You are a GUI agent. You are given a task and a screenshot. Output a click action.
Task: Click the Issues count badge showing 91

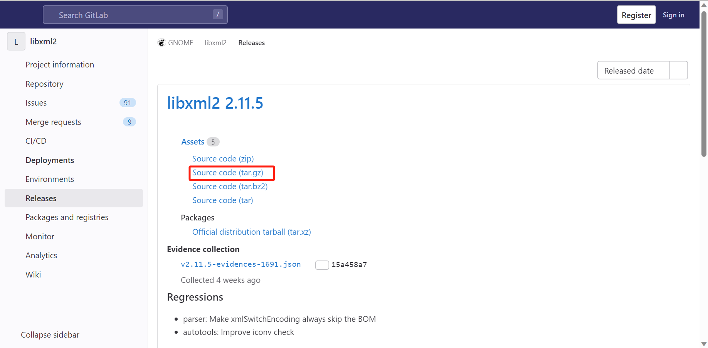128,103
